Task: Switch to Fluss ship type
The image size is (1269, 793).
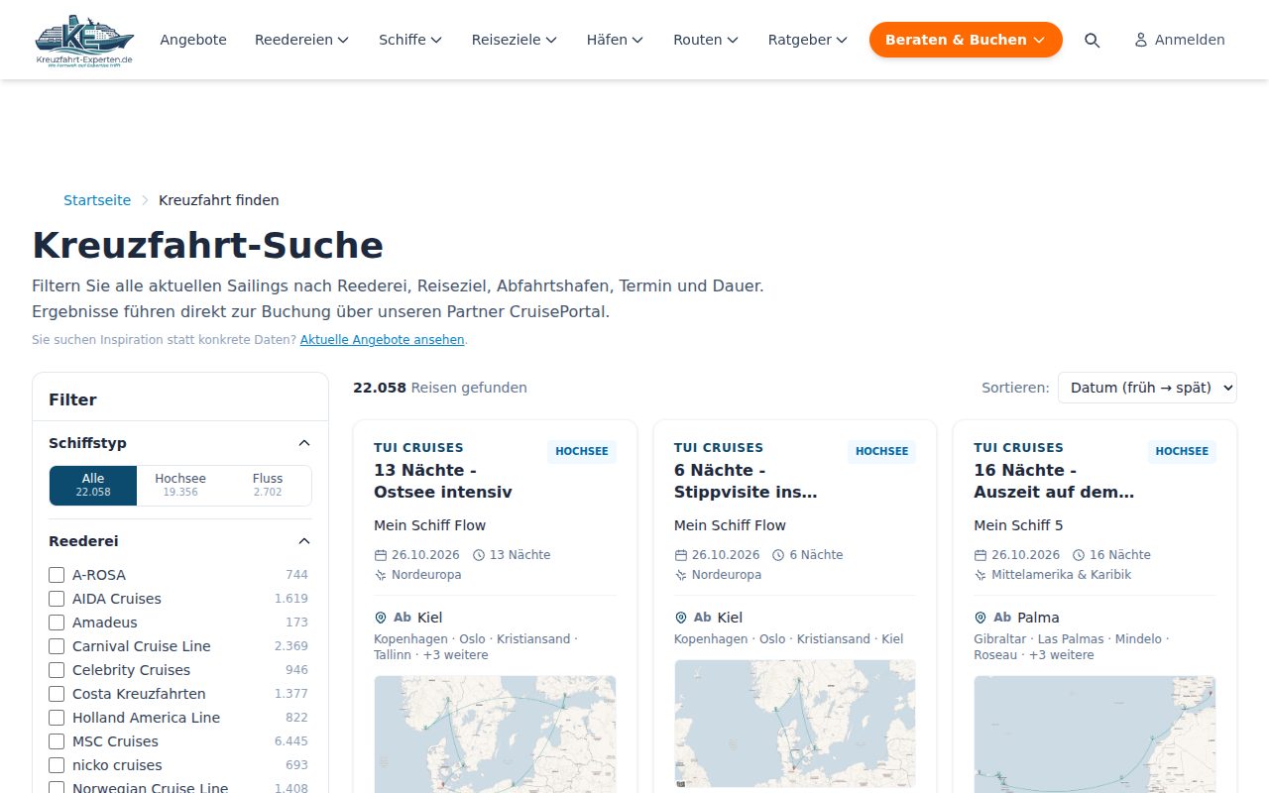Action: (268, 486)
